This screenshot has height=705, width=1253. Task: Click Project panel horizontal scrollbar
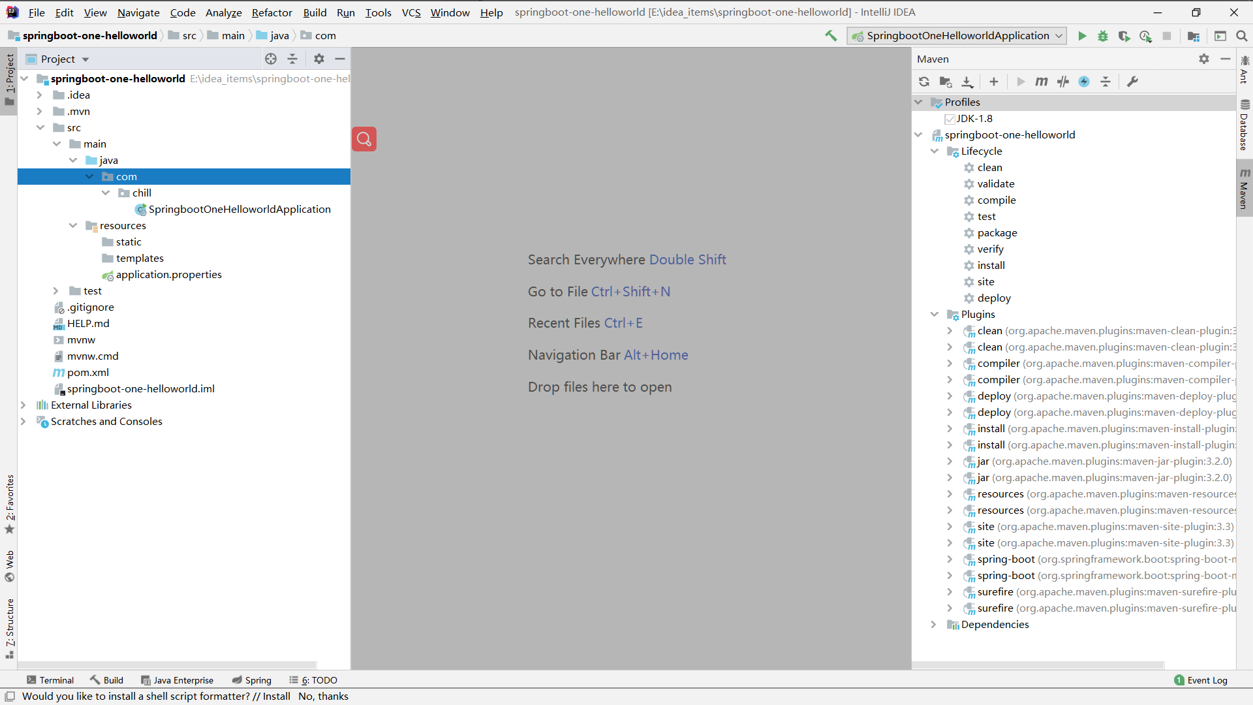pos(167,665)
